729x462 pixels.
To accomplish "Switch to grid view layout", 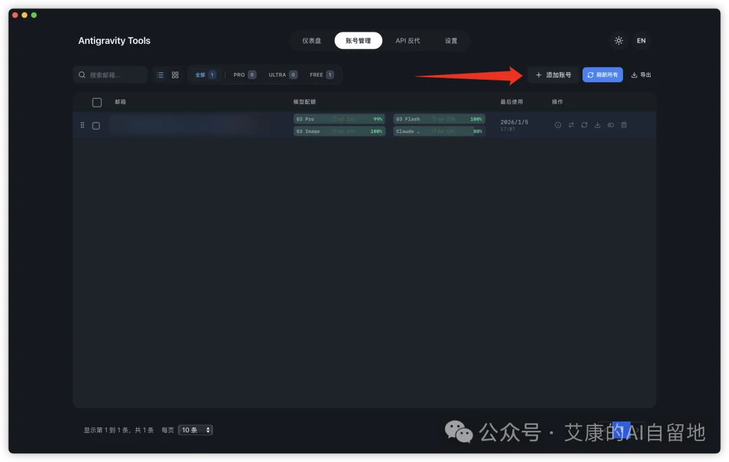I will click(x=175, y=74).
